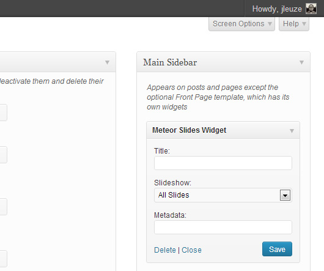
Task: Toggle the left widgets panel header arrow
Action: pyautogui.click(x=107, y=62)
